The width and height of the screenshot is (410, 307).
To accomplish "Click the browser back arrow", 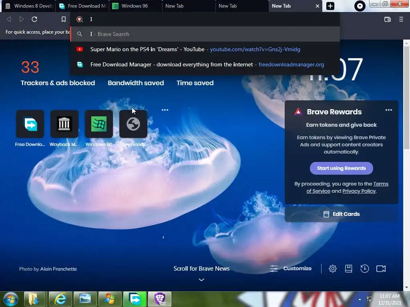I will click(x=9, y=19).
